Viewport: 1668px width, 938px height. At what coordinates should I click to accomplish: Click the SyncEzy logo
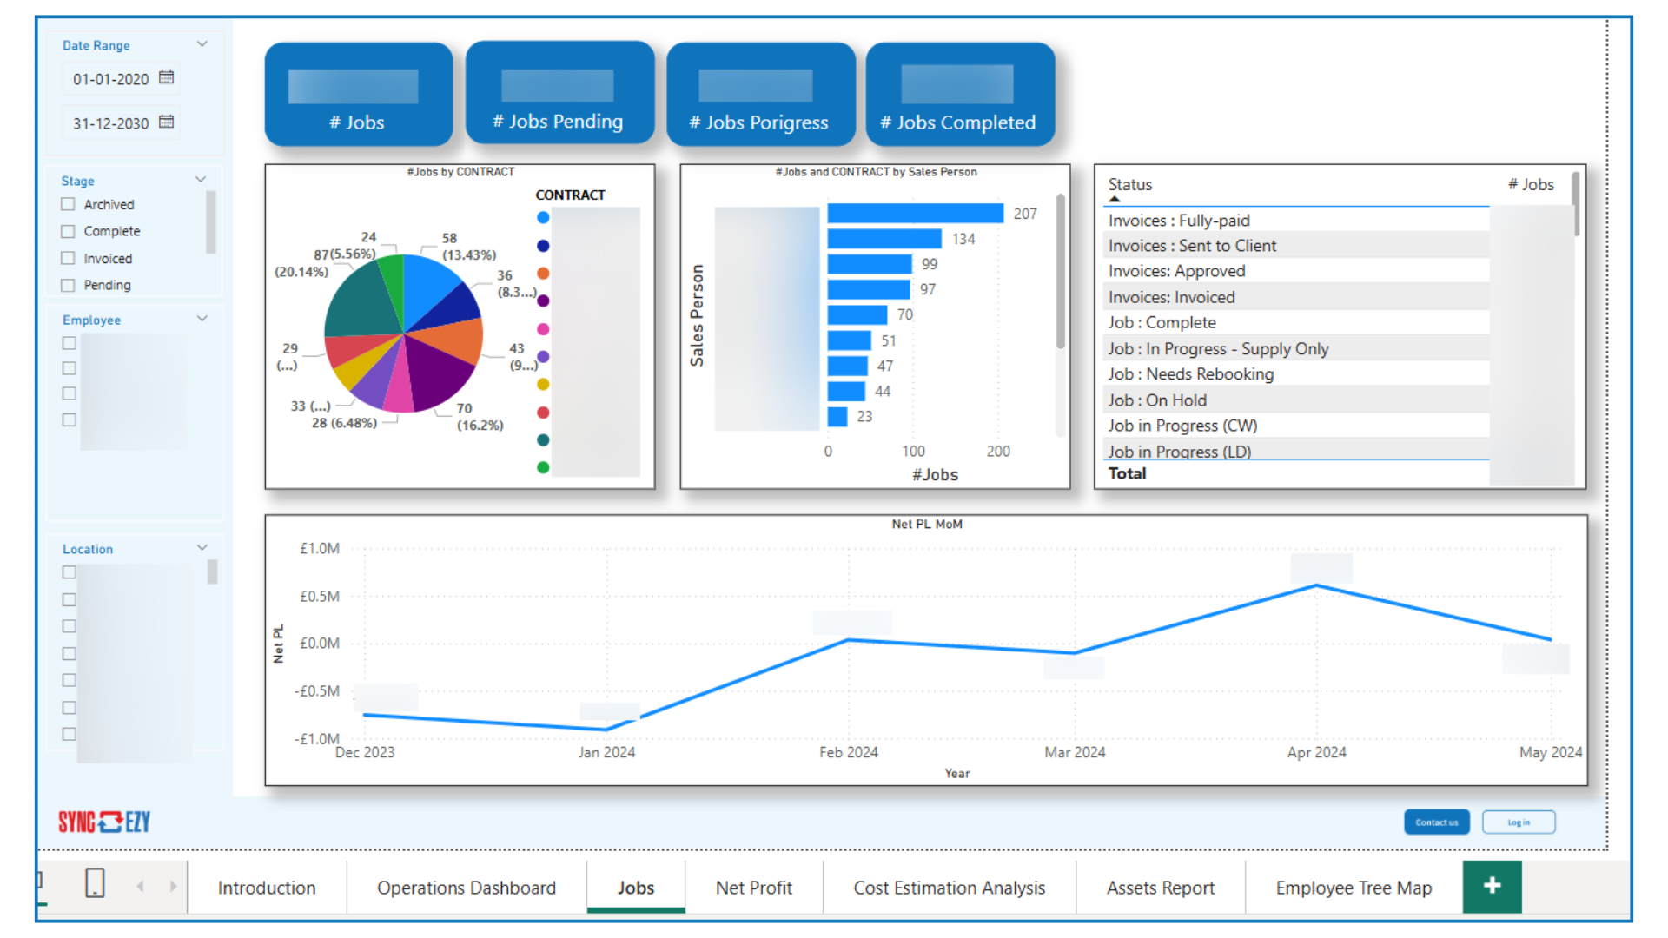coord(104,822)
